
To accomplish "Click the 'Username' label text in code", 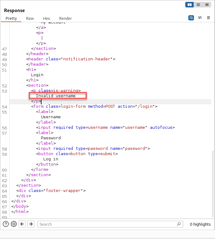I will click(51, 117).
